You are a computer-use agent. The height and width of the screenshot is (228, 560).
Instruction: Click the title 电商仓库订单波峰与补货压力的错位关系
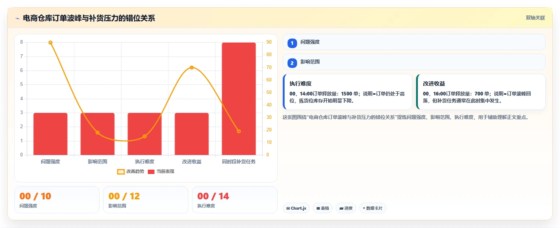point(89,18)
